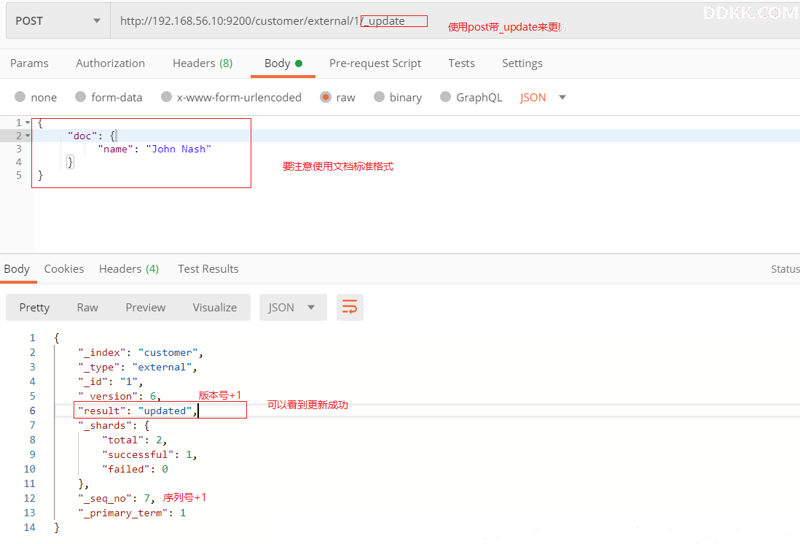Screen dimensions: 800x544
Task: Open the orange JSON body format dropdown
Action: click(x=543, y=97)
